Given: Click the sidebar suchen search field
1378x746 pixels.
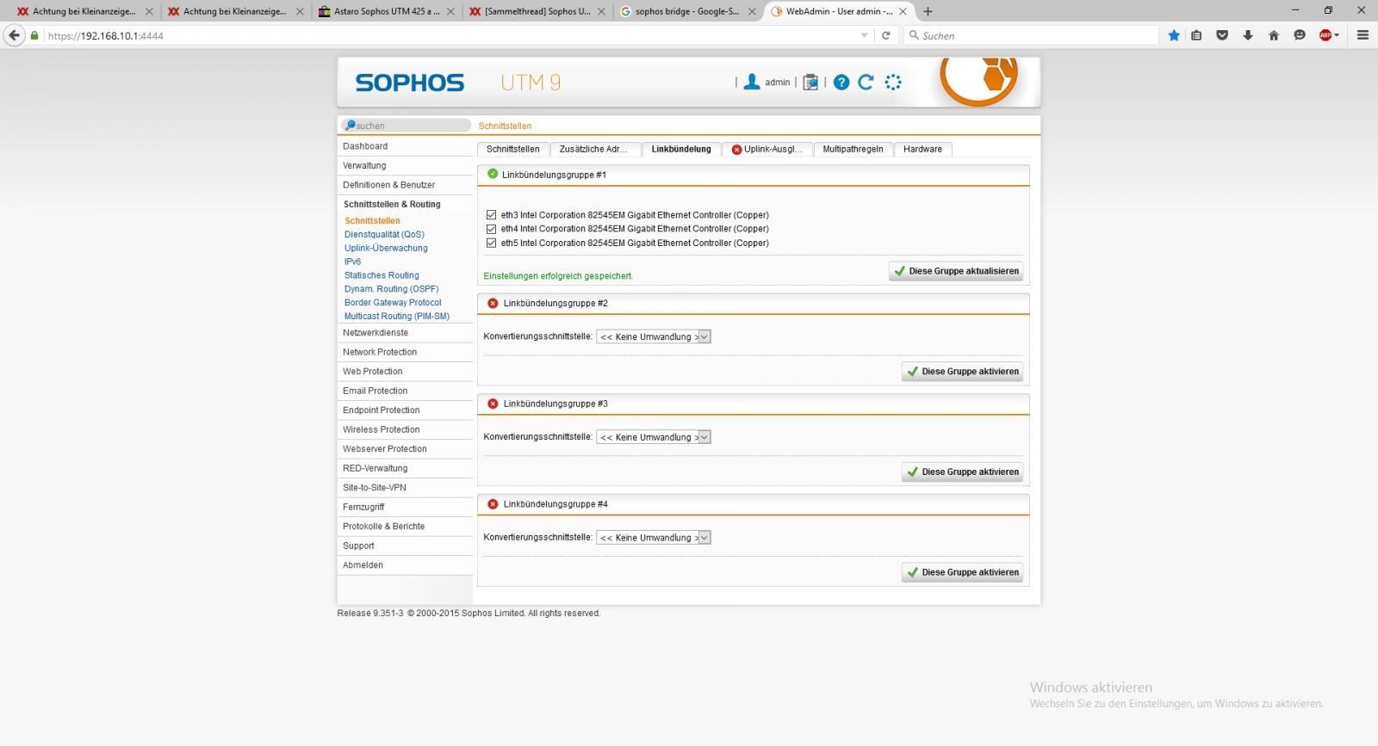Looking at the screenshot, I should click(x=406, y=126).
